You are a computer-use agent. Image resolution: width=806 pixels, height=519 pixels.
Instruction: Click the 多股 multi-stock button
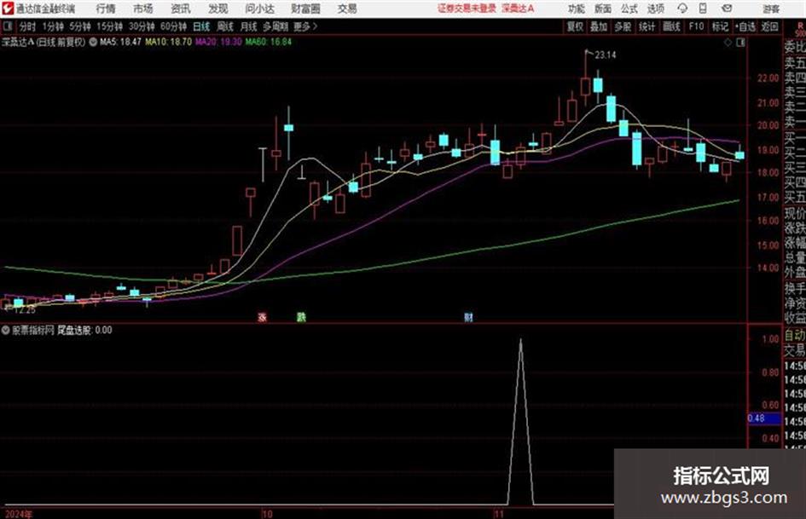[623, 26]
